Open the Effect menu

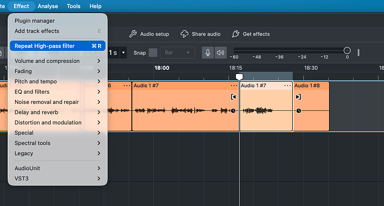[x=21, y=6]
